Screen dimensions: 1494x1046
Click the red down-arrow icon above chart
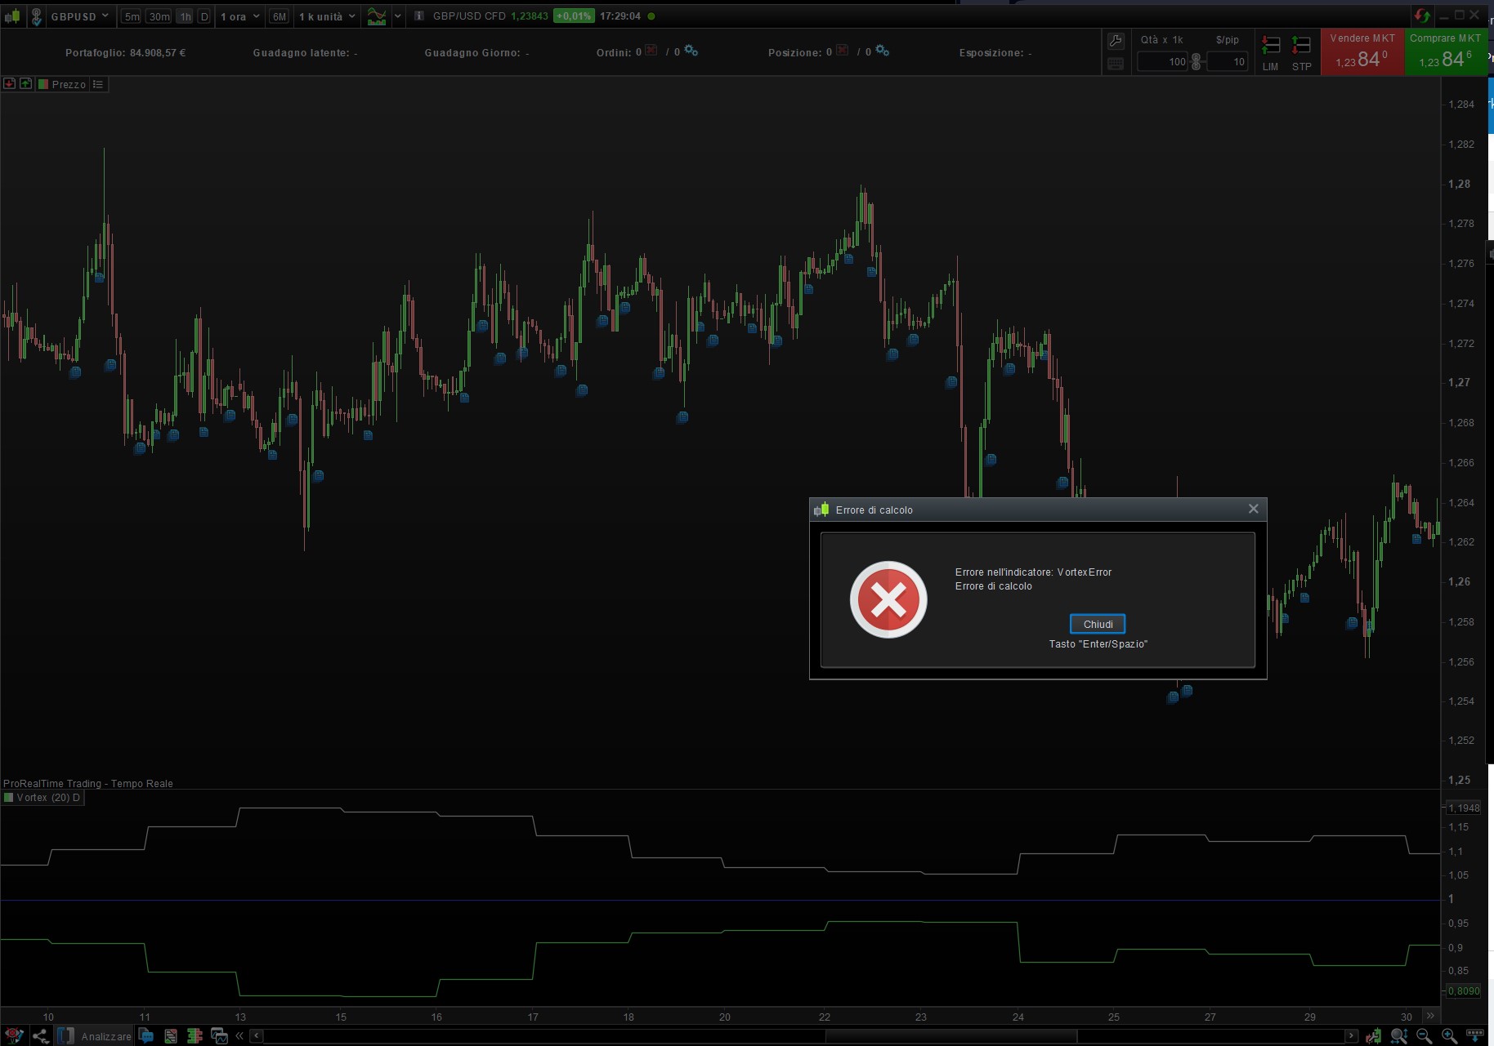pyautogui.click(x=9, y=84)
